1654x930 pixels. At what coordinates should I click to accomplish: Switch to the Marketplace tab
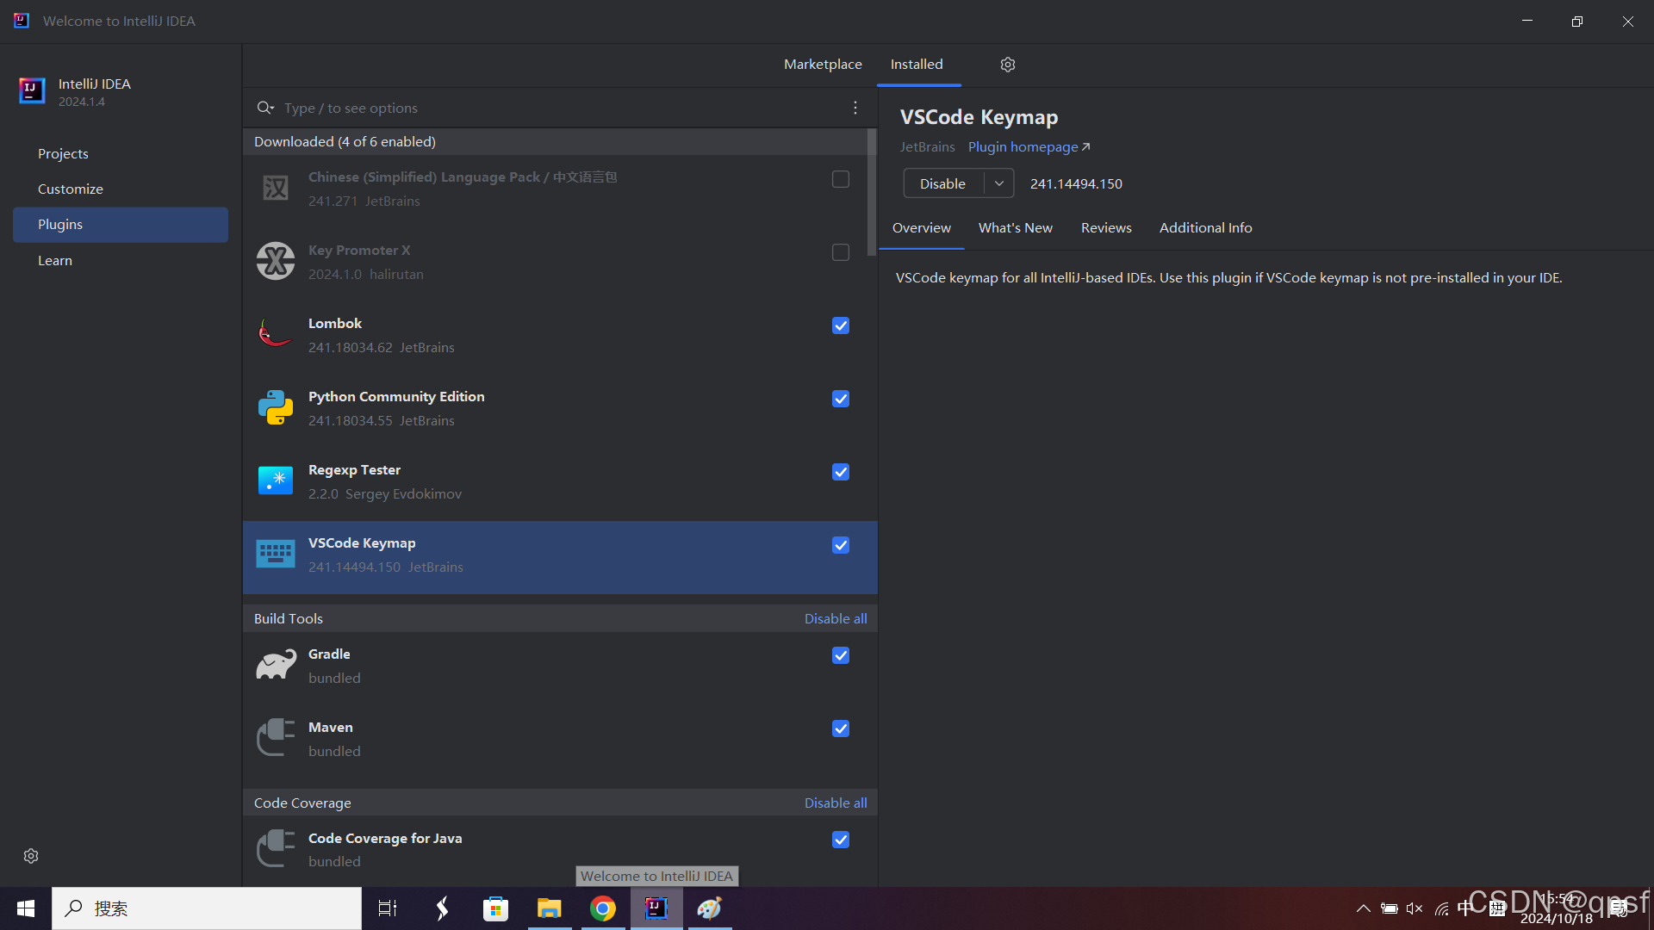[x=823, y=65]
